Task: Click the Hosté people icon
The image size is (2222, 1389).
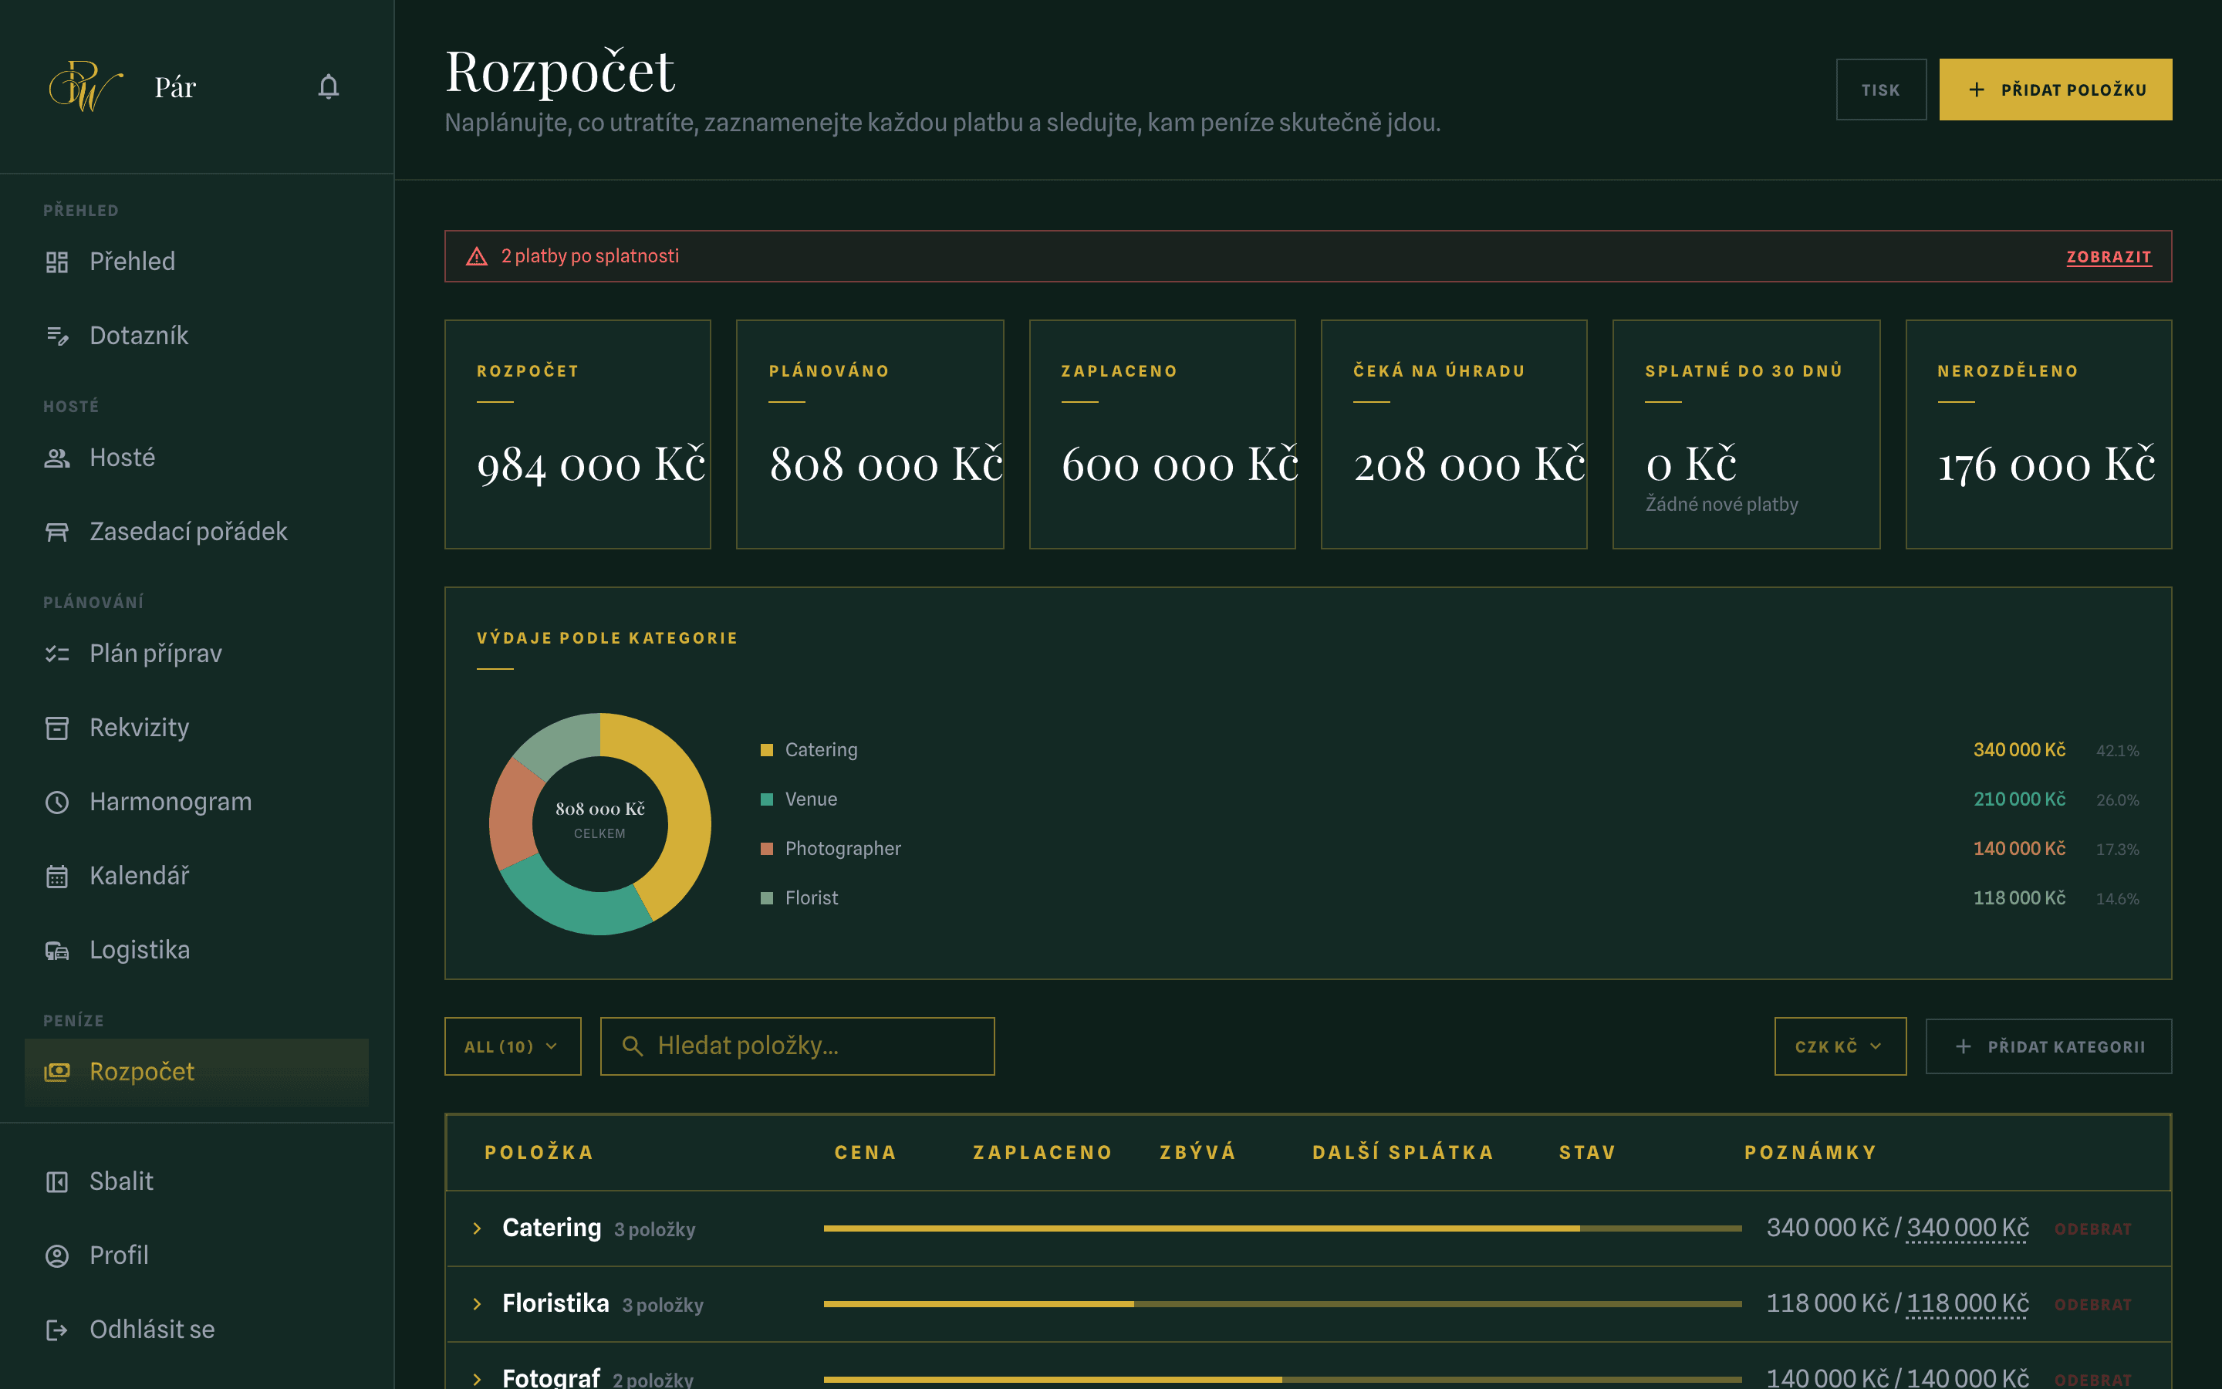Action: [x=57, y=458]
